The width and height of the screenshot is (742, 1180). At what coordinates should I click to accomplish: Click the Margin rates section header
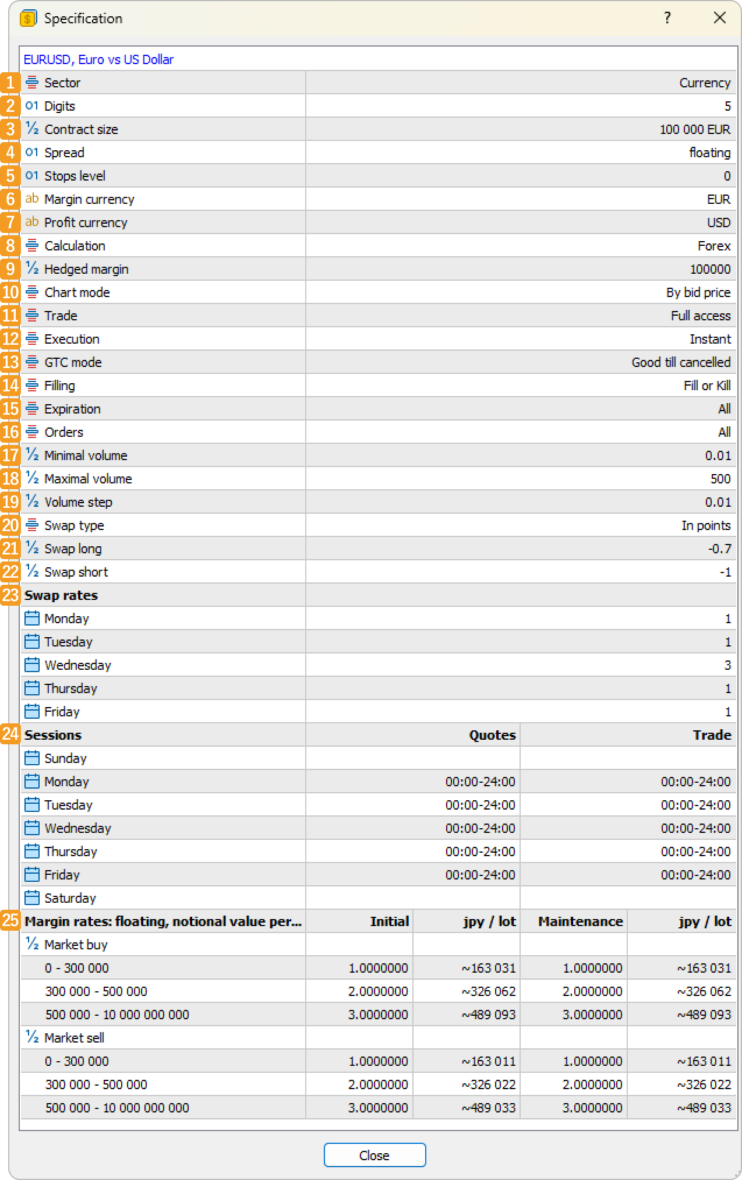163,921
